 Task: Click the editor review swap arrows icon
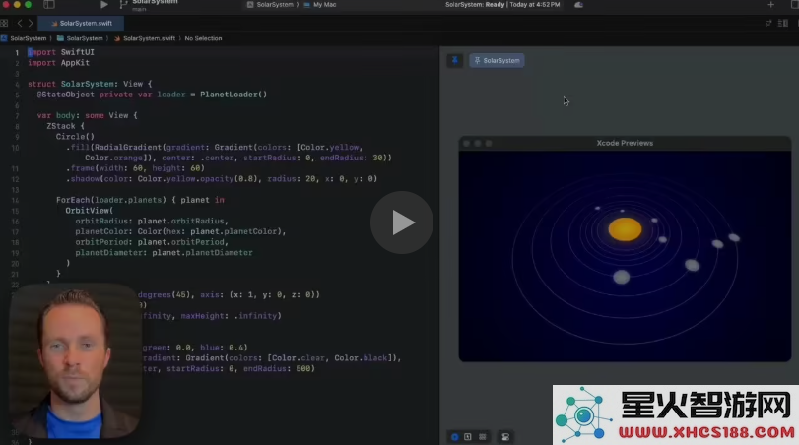pyautogui.click(x=768, y=23)
